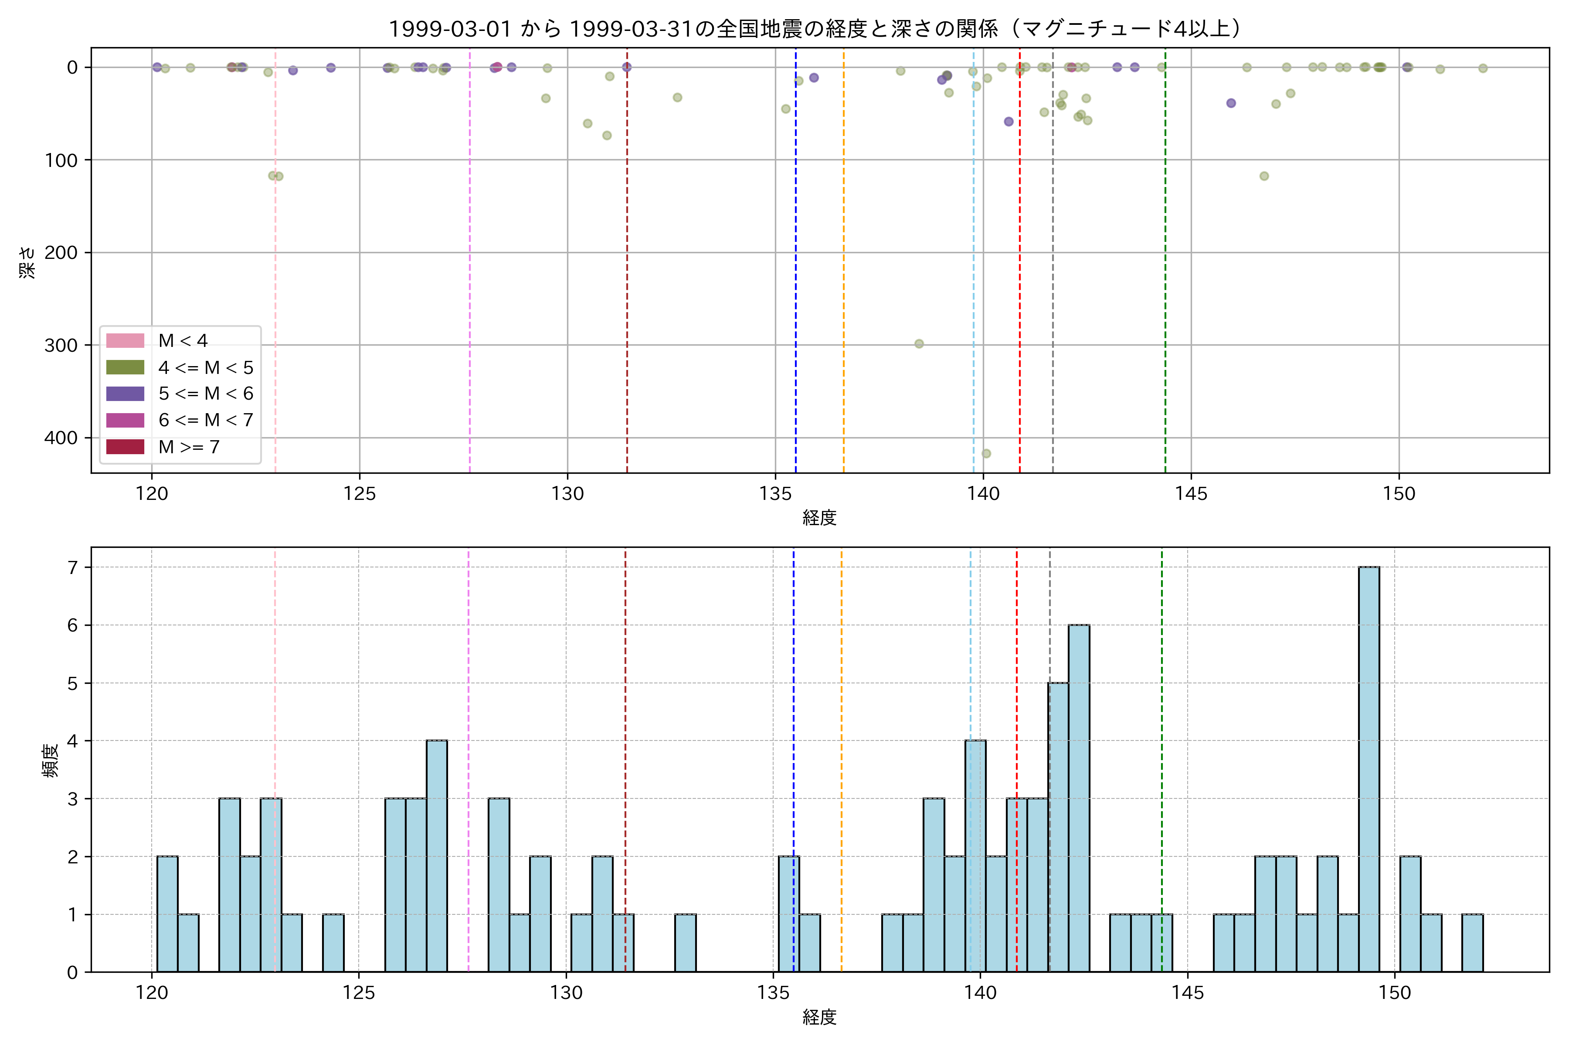Screen dimensions: 1569x1046
Task: Click the 経度 label under the scatter plot
Action: 819,517
